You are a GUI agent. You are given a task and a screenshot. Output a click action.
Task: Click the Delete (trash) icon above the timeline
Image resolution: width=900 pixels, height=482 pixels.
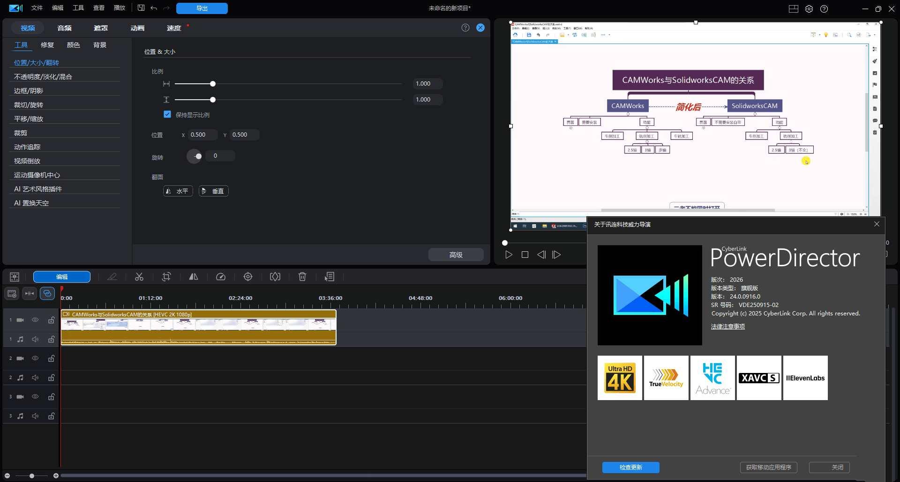click(x=302, y=277)
